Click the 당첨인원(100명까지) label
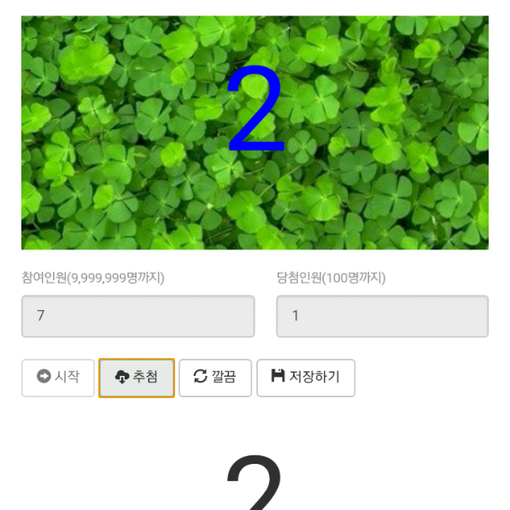 point(331,278)
